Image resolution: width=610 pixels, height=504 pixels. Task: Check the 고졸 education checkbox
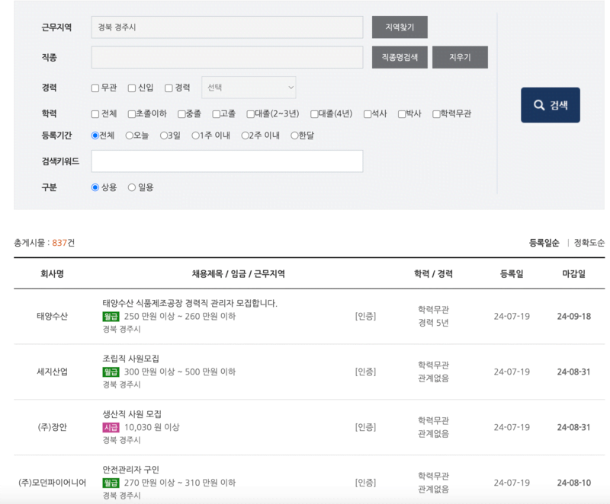(214, 113)
